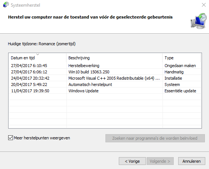The image size is (209, 169).
Task: Click the Volgende button
Action: tap(160, 161)
